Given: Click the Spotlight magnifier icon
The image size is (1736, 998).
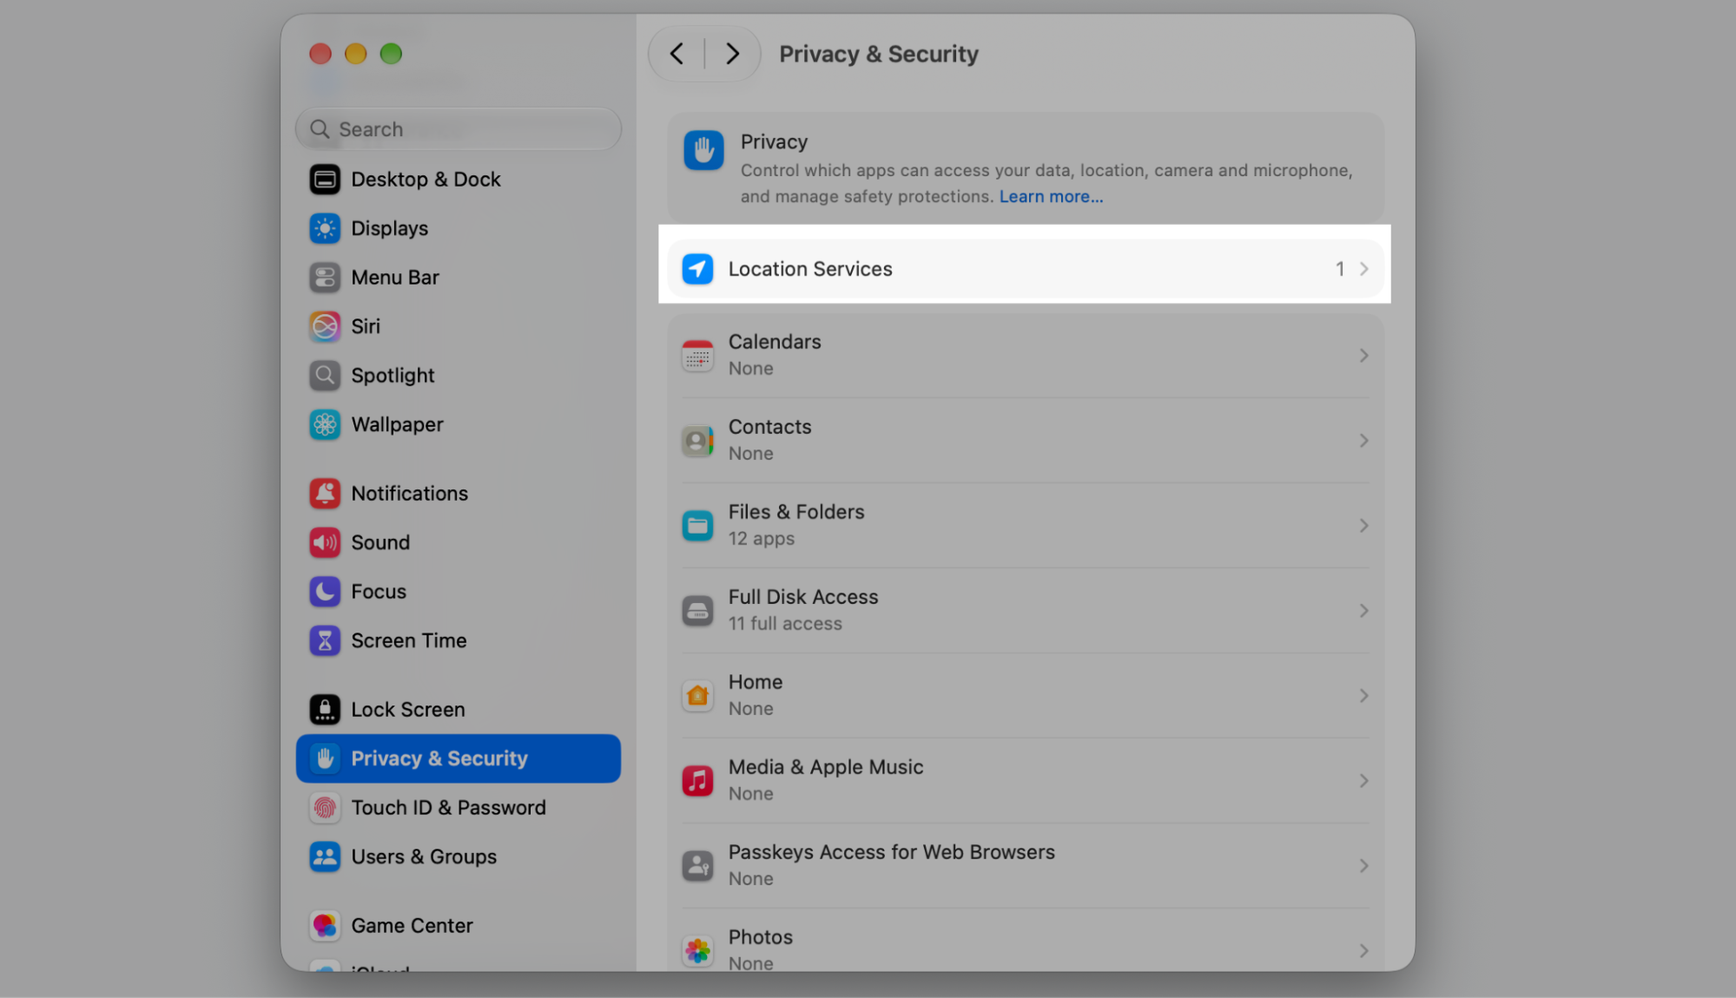Looking at the screenshot, I should click(325, 376).
